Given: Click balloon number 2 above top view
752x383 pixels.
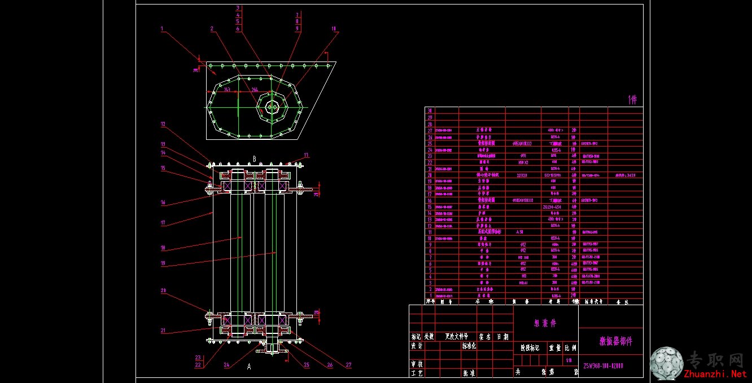Looking at the screenshot, I should tap(212, 28).
